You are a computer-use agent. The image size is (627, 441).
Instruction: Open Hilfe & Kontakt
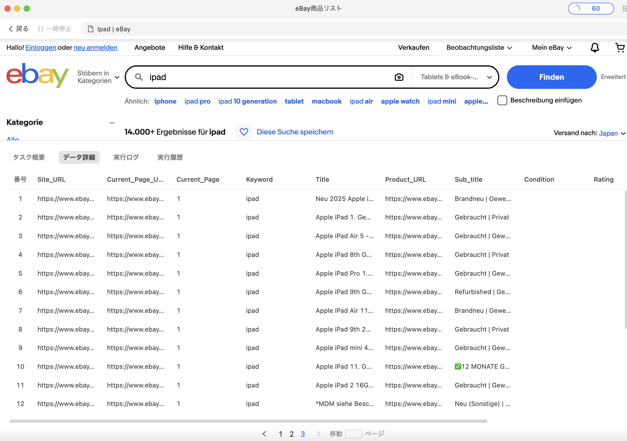pyautogui.click(x=201, y=48)
